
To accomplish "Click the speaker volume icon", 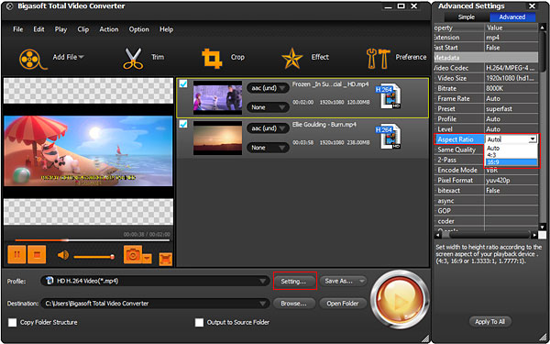I will (x=63, y=255).
